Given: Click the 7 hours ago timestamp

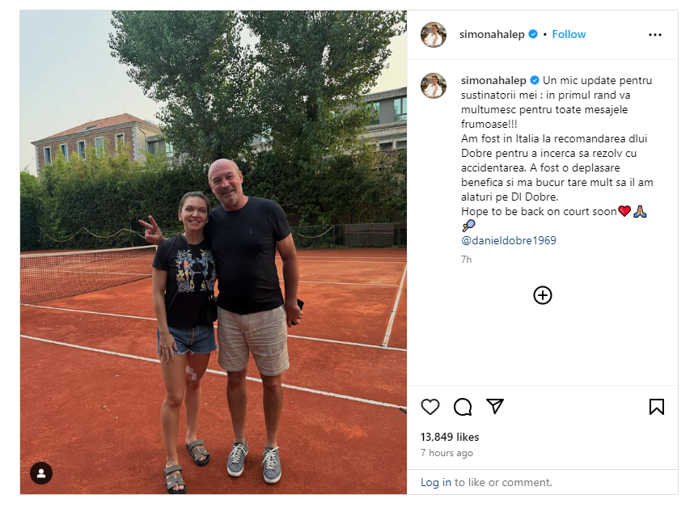Looking at the screenshot, I should (446, 453).
